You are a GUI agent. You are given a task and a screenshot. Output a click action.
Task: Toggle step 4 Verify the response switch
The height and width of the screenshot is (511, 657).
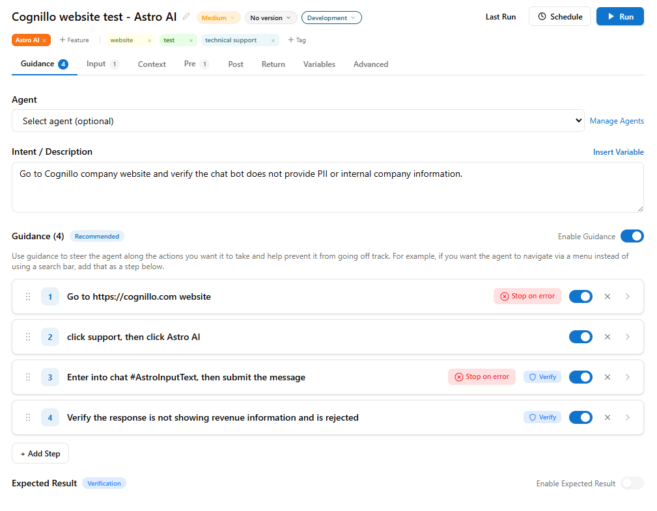pos(581,417)
